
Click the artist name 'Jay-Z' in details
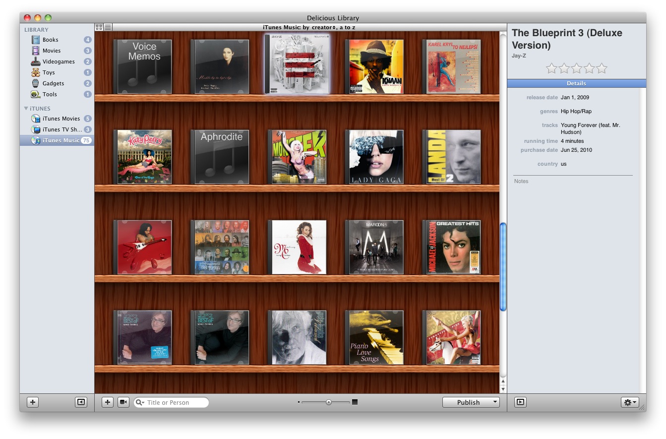519,55
